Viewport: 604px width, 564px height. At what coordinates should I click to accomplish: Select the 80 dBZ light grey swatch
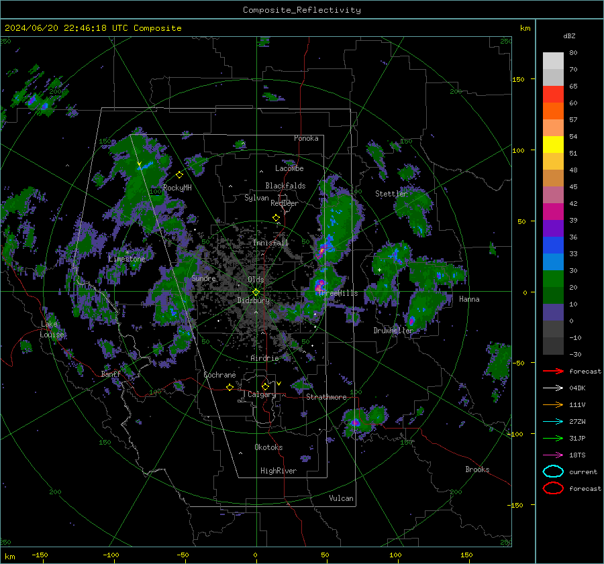(x=553, y=60)
